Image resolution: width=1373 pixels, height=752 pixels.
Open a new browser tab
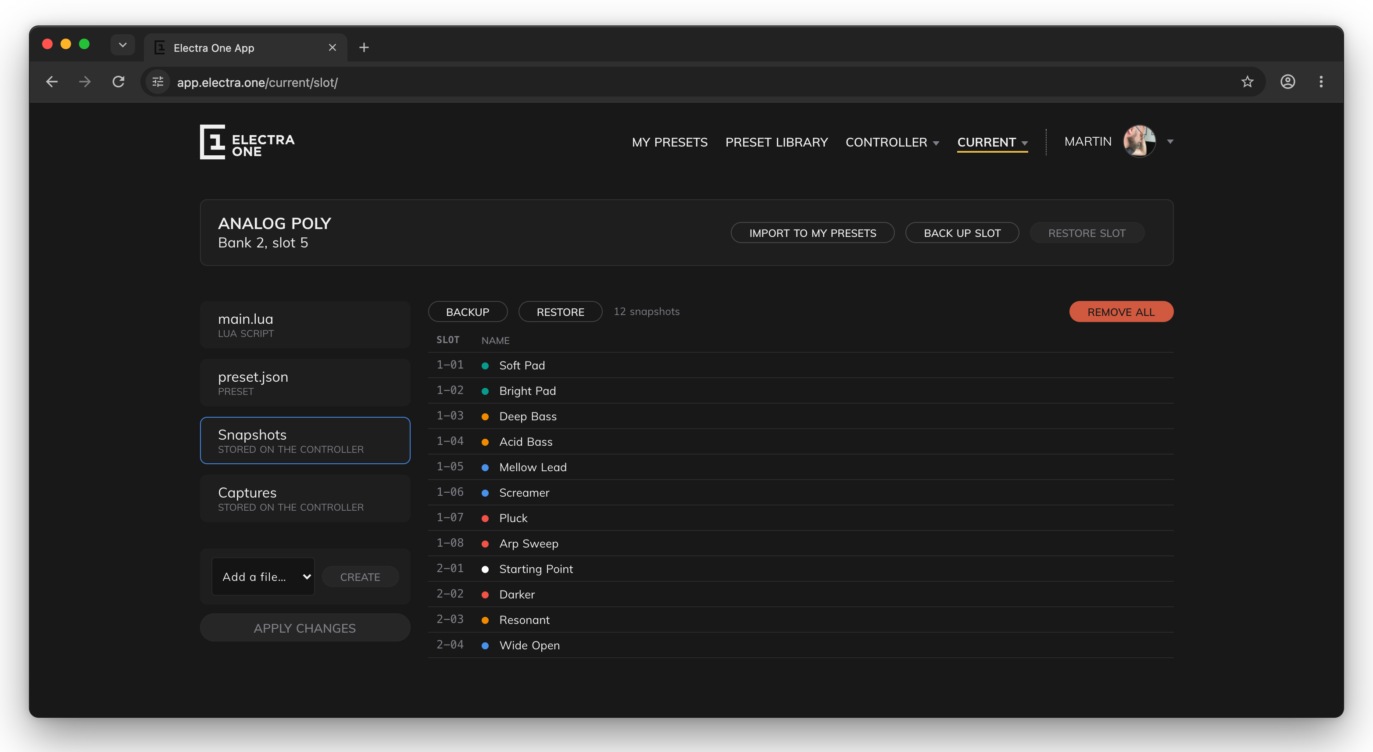point(364,47)
